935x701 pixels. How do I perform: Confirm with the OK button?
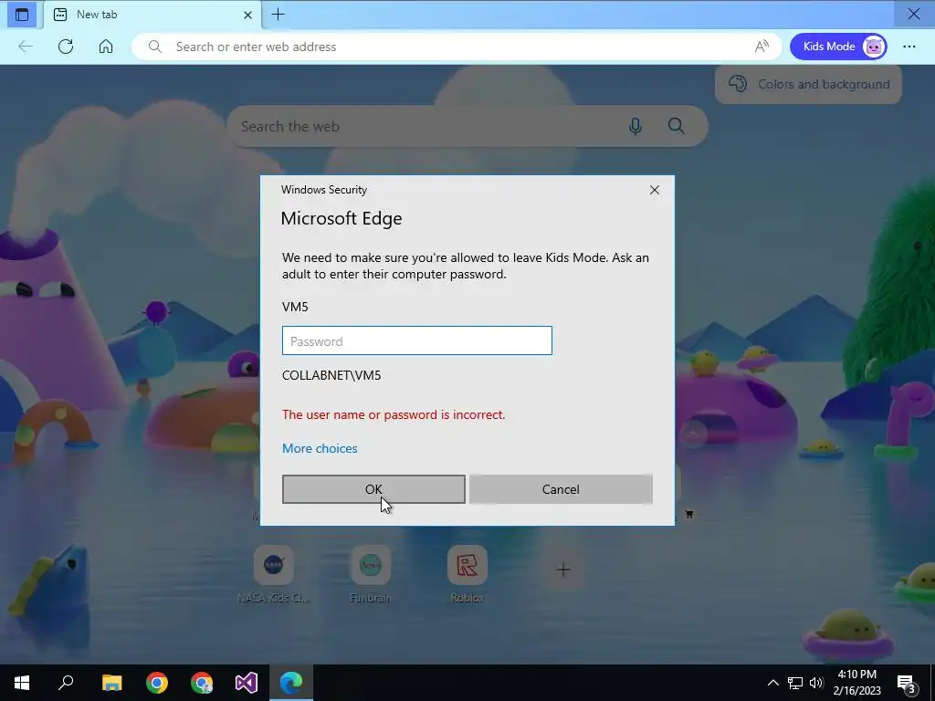point(373,489)
